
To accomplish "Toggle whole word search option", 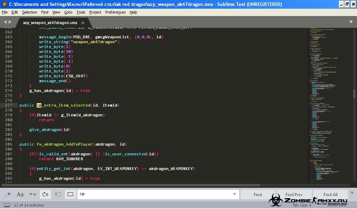I will [x=33, y=194].
